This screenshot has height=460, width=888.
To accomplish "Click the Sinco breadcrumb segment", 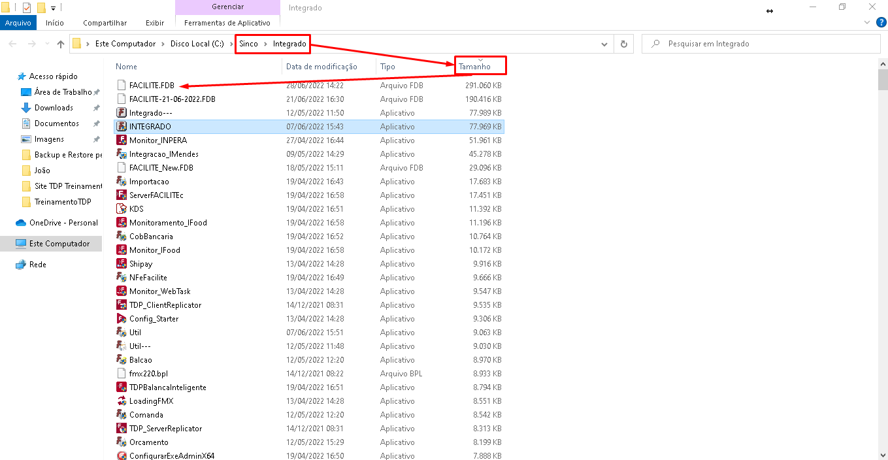I will tap(248, 44).
